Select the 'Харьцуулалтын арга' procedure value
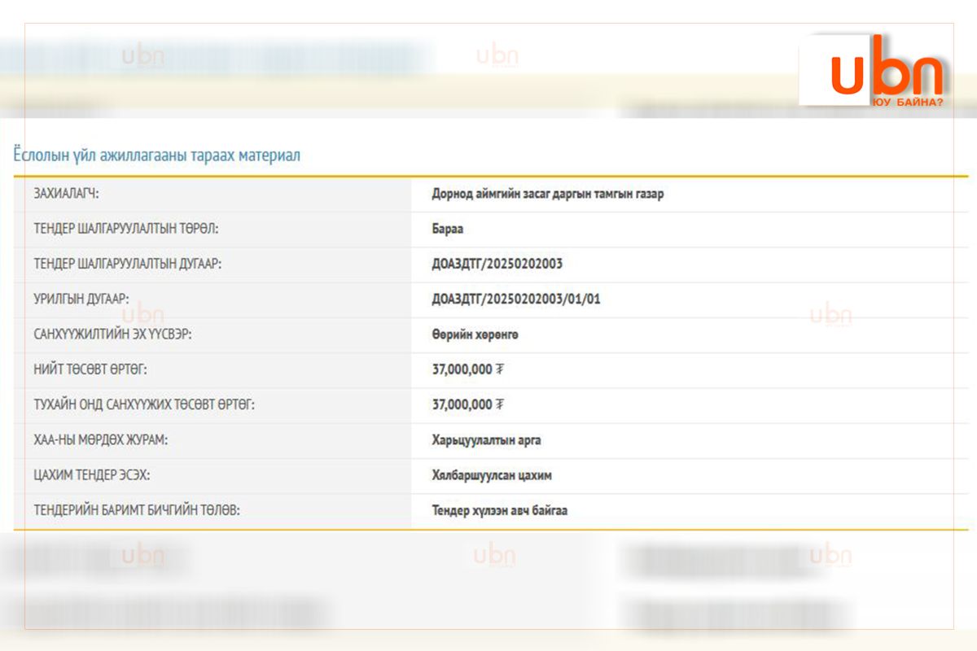 pos(486,440)
